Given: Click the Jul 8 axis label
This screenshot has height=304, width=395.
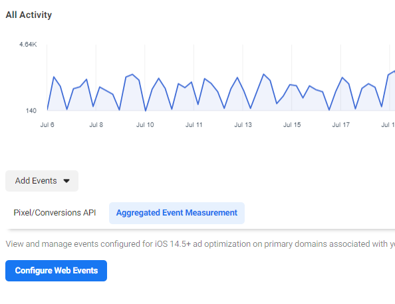Looking at the screenshot, I should 96,125.
